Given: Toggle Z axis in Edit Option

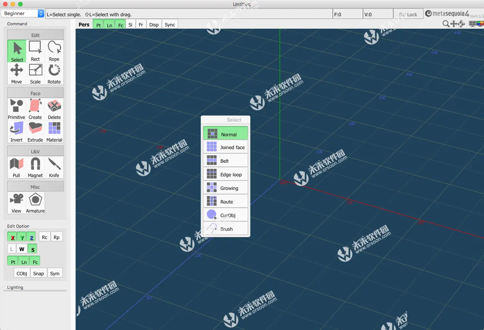Looking at the screenshot, I should [x=31, y=237].
